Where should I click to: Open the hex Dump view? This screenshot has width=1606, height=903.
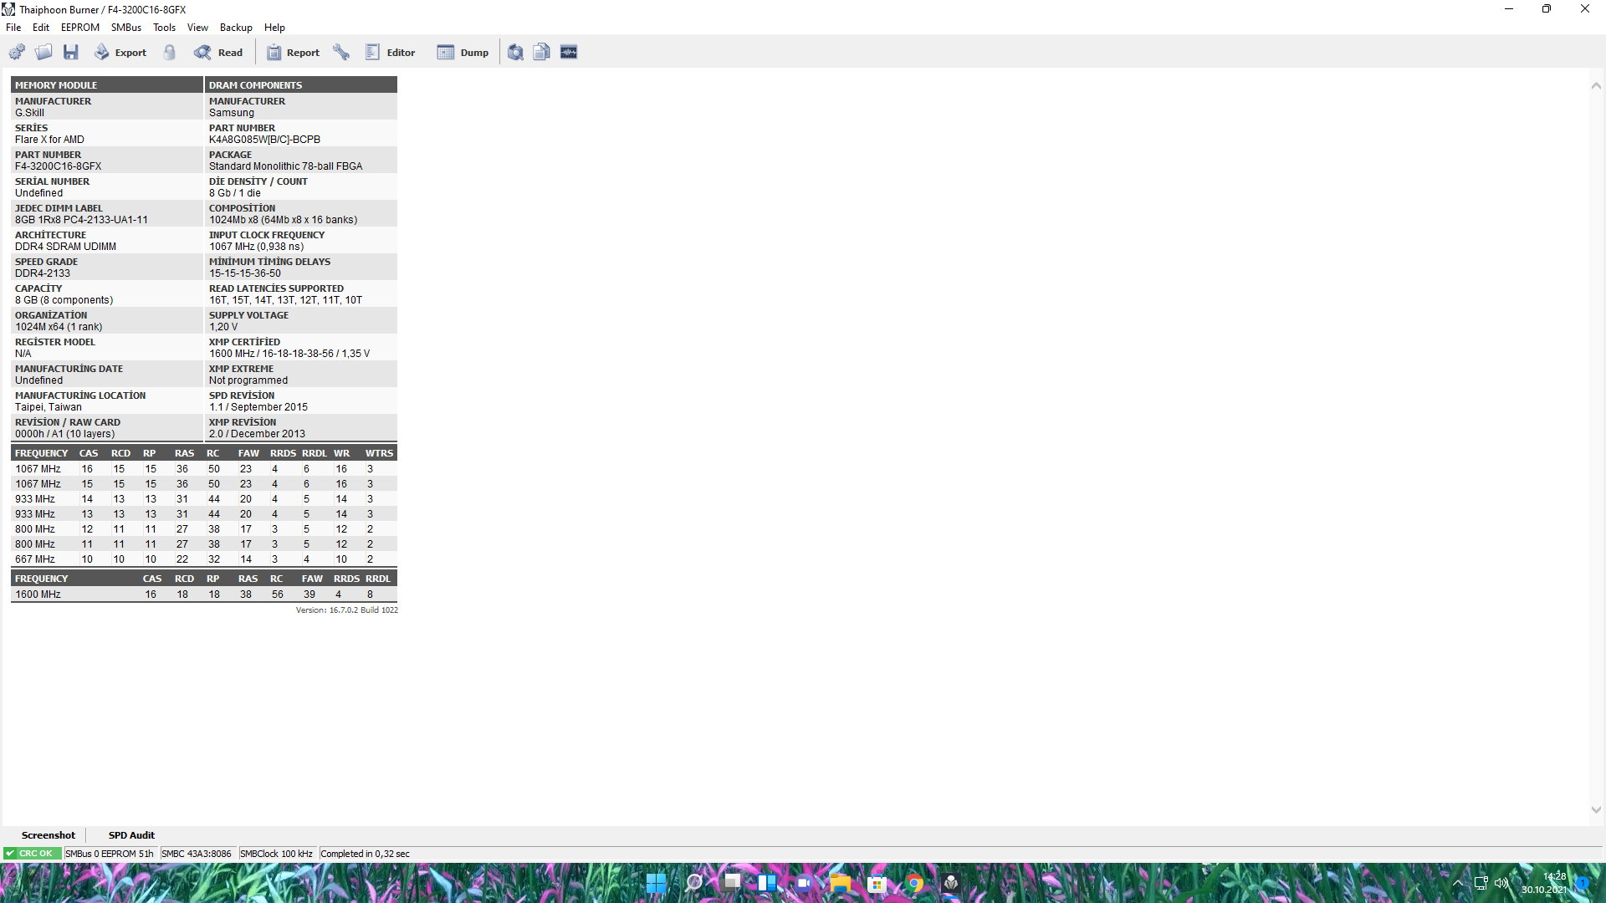coord(463,53)
